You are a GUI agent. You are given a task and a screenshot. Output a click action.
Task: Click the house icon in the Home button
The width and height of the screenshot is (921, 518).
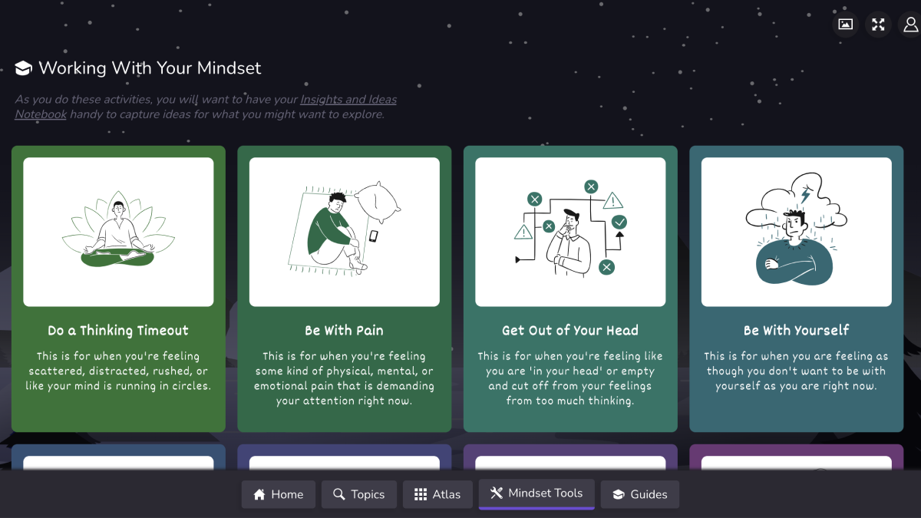pos(258,494)
